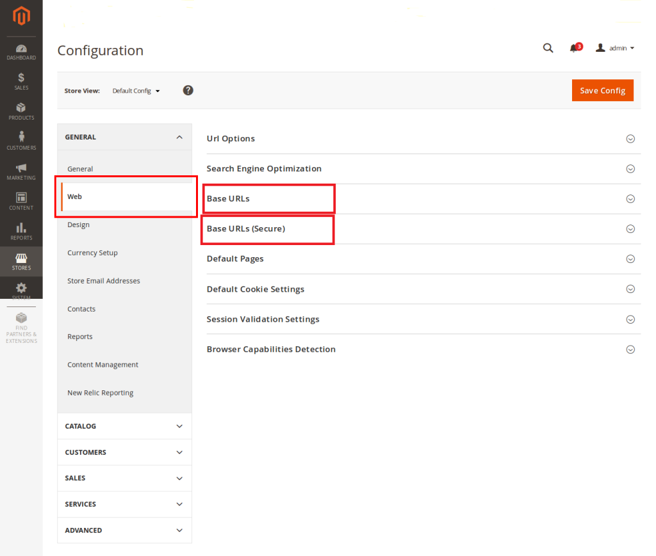Click the notifications bell icon

(574, 49)
